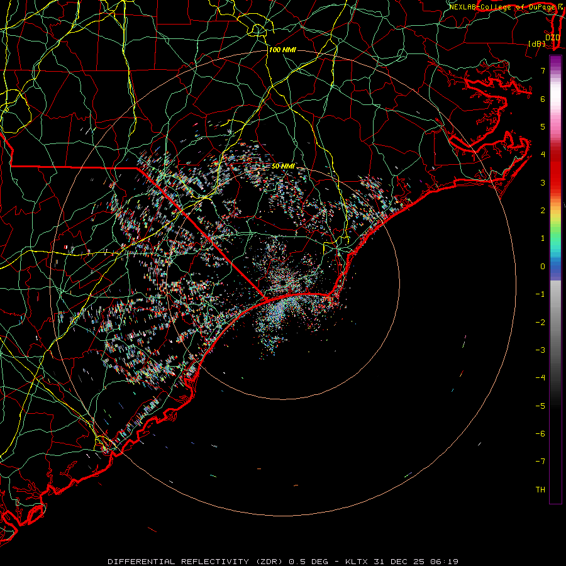Select the '3' tick on the color scale

pyautogui.click(x=543, y=182)
